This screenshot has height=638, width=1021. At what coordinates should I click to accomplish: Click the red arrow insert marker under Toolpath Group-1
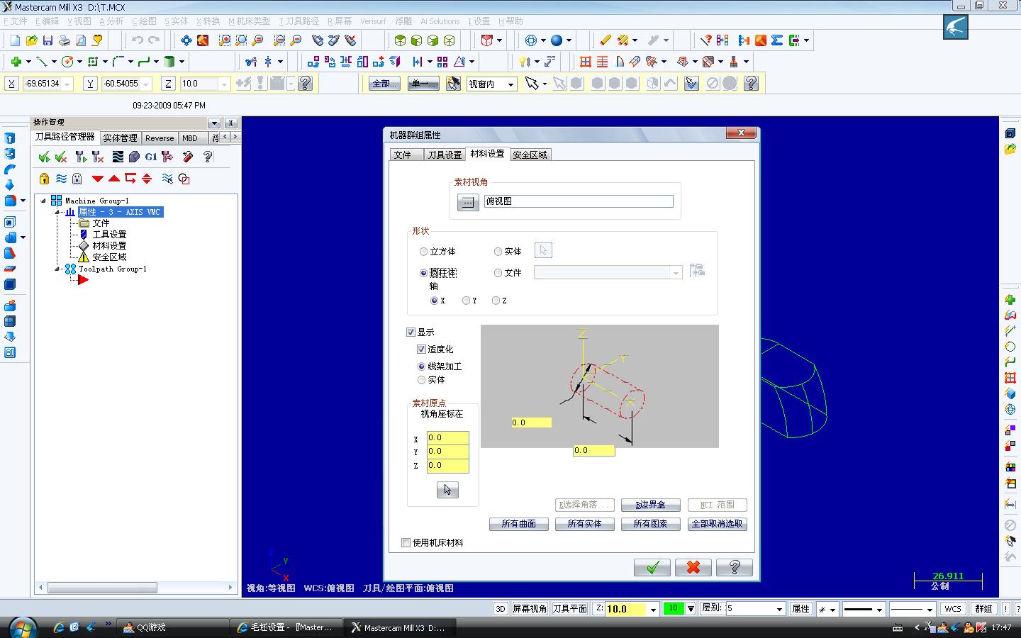click(83, 280)
